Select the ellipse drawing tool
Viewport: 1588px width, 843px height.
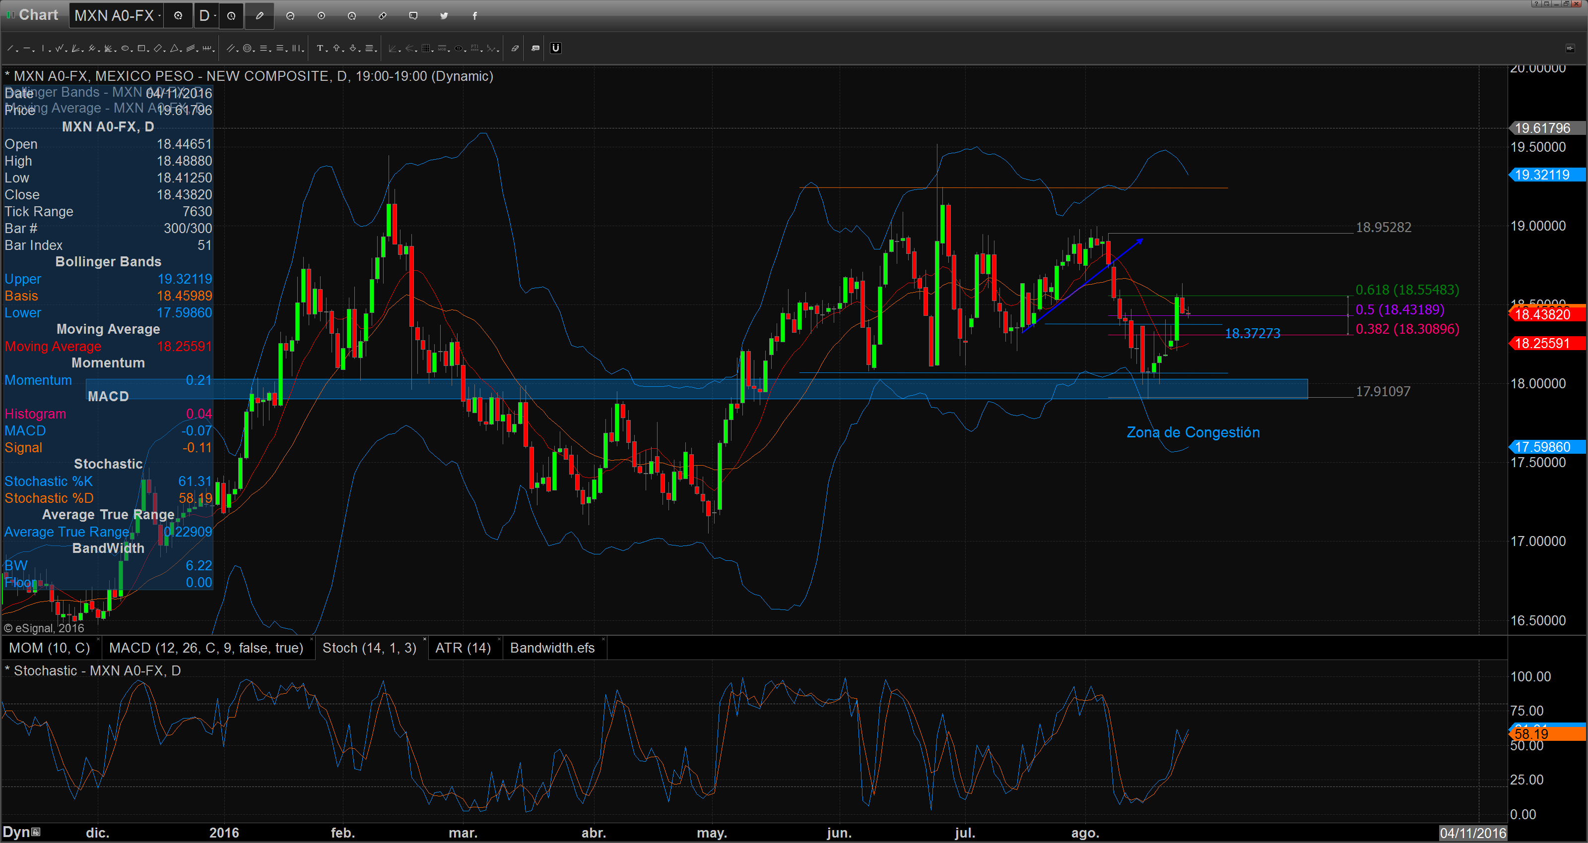point(125,48)
